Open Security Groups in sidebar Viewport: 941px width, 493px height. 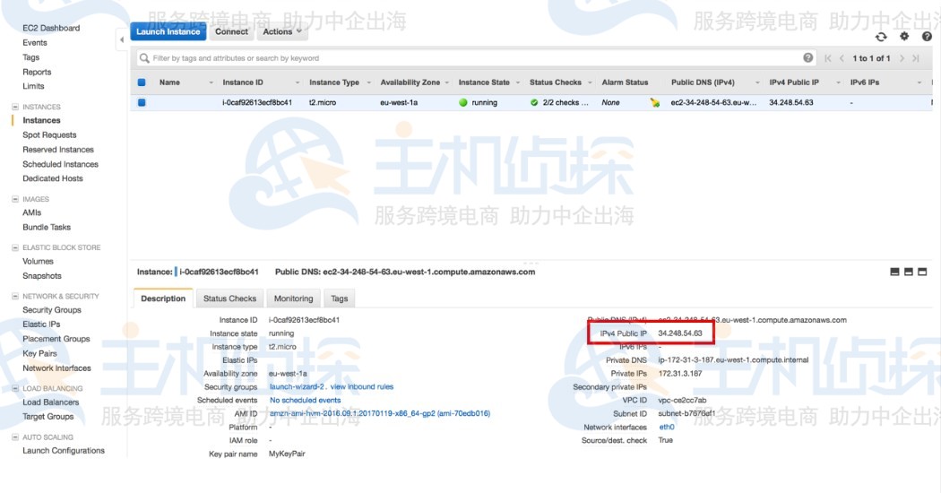point(52,310)
